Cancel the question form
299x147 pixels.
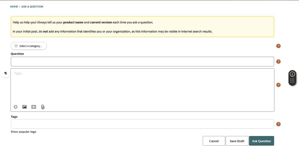coord(214,141)
